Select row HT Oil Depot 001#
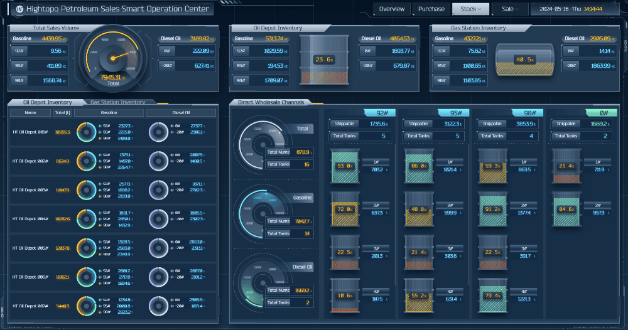 click(112, 132)
